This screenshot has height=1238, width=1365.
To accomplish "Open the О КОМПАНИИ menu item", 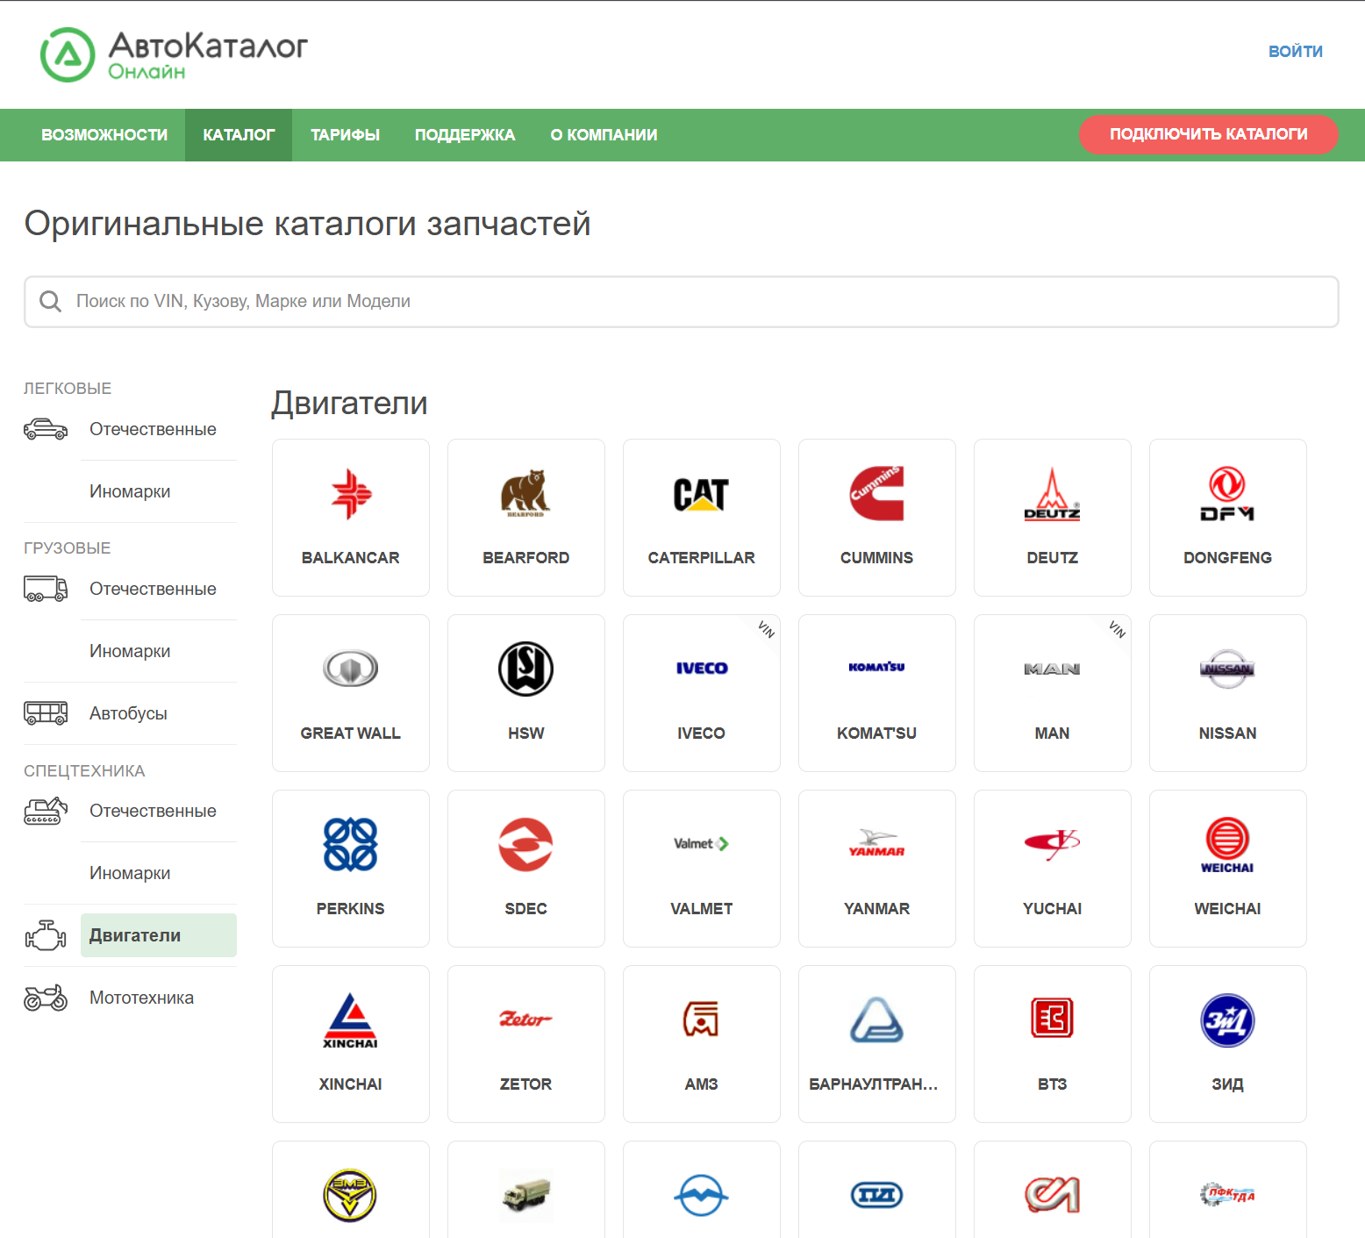I will click(604, 135).
